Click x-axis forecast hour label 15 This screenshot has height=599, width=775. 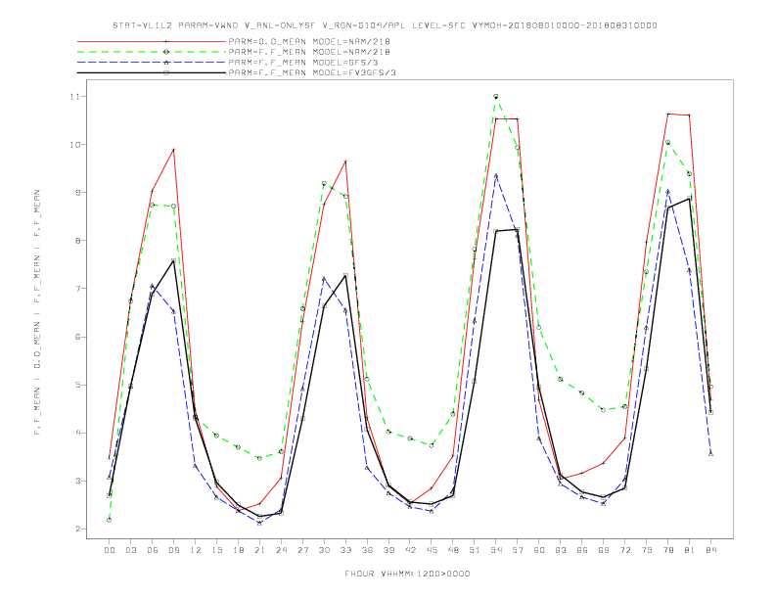tap(216, 550)
